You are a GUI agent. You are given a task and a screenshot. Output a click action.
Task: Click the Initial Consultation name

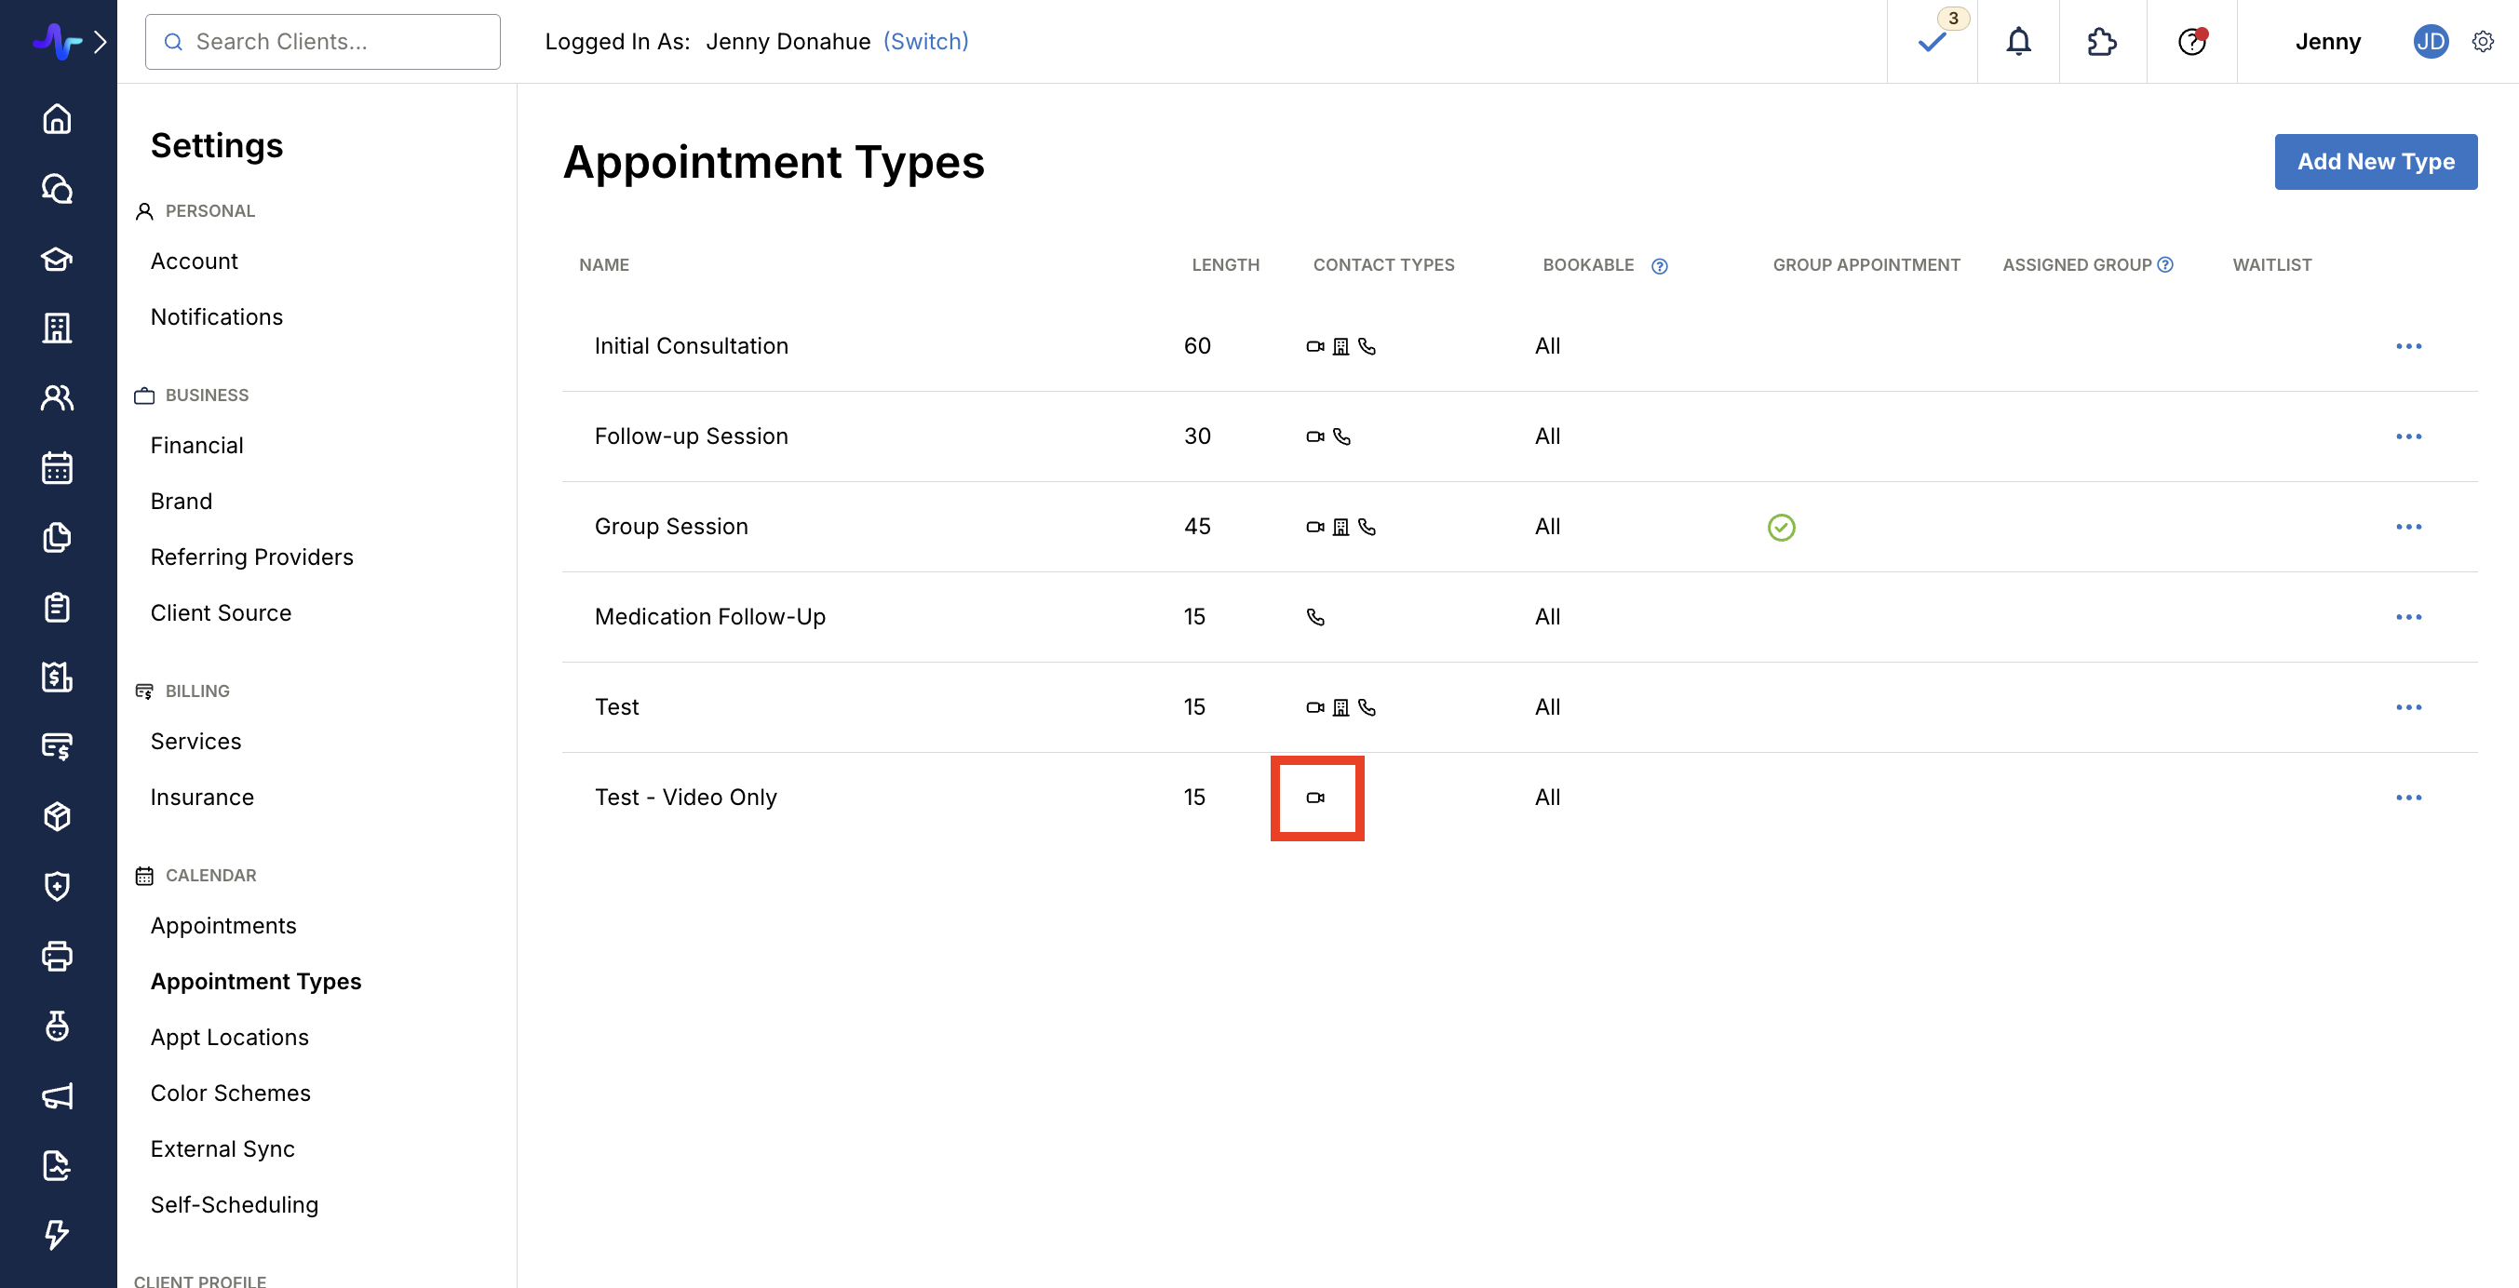coord(691,346)
